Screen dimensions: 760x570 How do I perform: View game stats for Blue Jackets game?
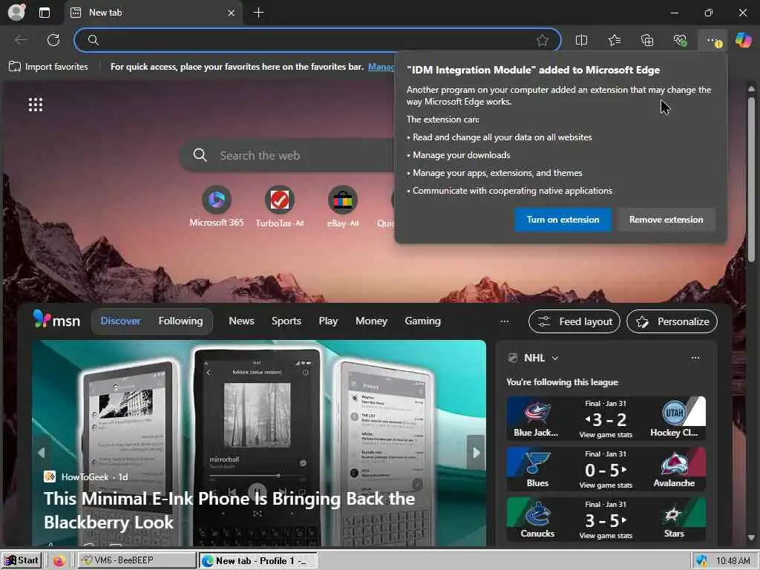click(606, 435)
